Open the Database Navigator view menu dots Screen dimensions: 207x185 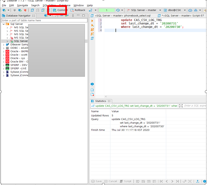coord(73,16)
